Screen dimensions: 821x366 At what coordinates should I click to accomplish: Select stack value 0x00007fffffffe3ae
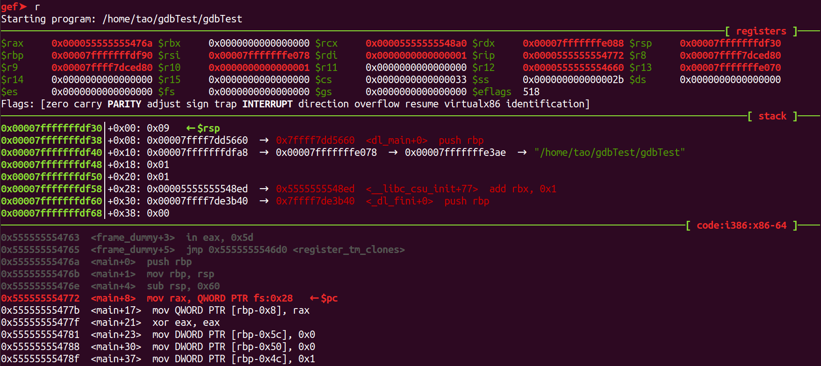point(455,152)
